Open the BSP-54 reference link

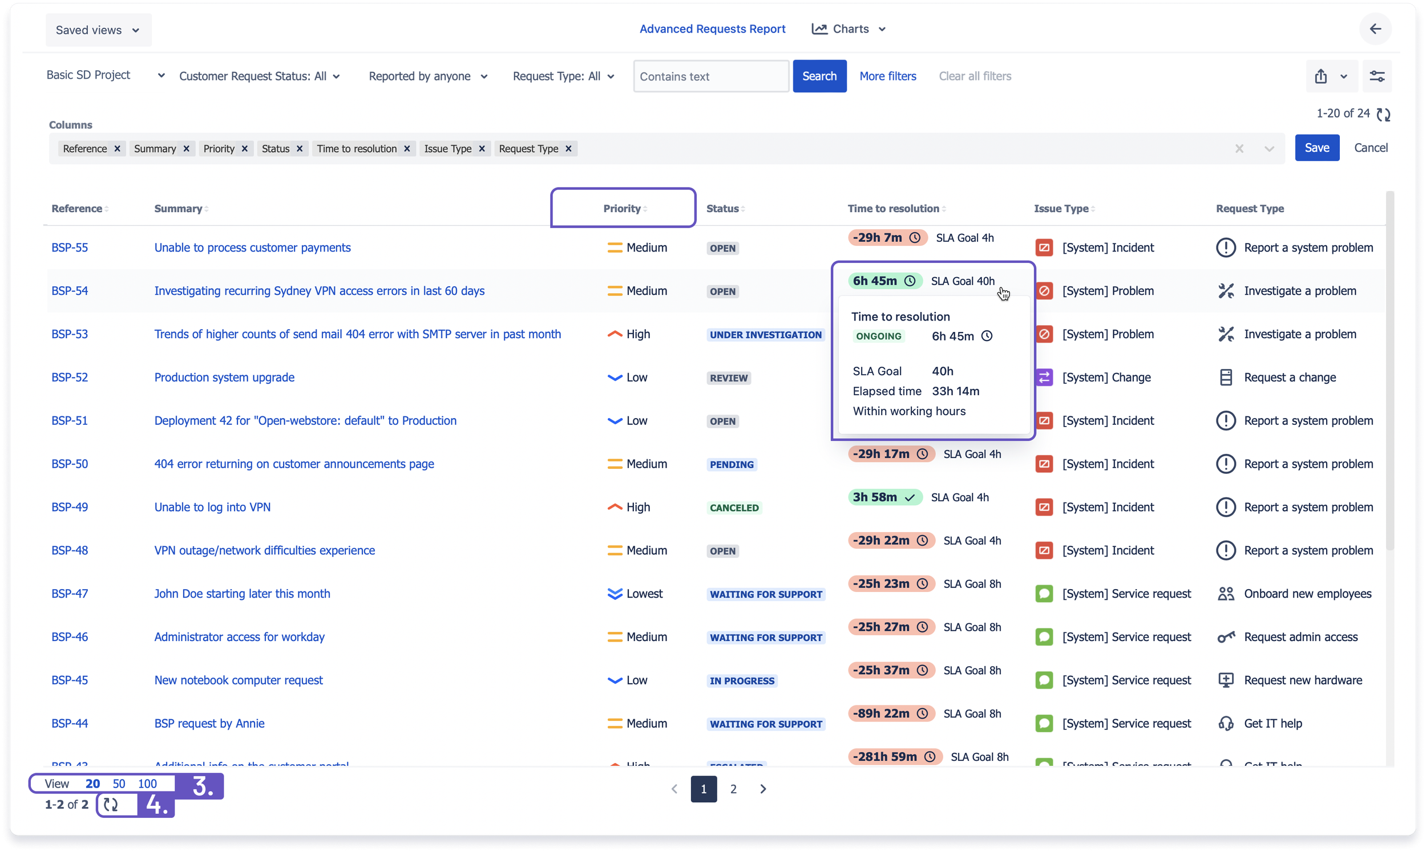(70, 290)
